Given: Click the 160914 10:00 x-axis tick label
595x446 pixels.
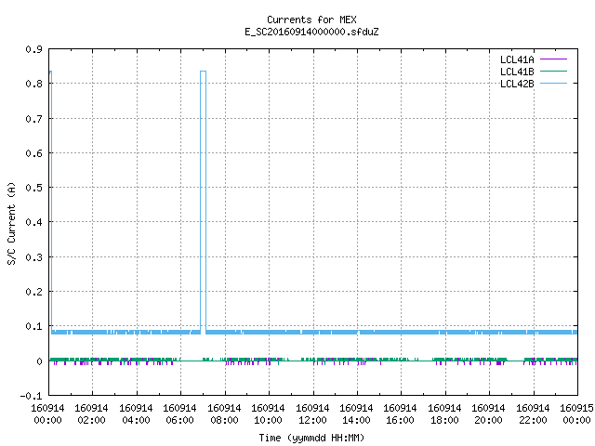Looking at the screenshot, I should (268, 414).
